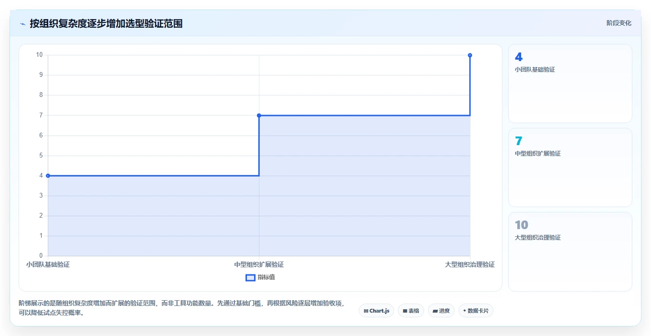Click the big number 10 in the card

point(522,225)
